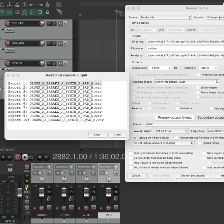Screen dimensions: 224x224
Task: Mute the PAD channel in the mixer
Action: 116,187
